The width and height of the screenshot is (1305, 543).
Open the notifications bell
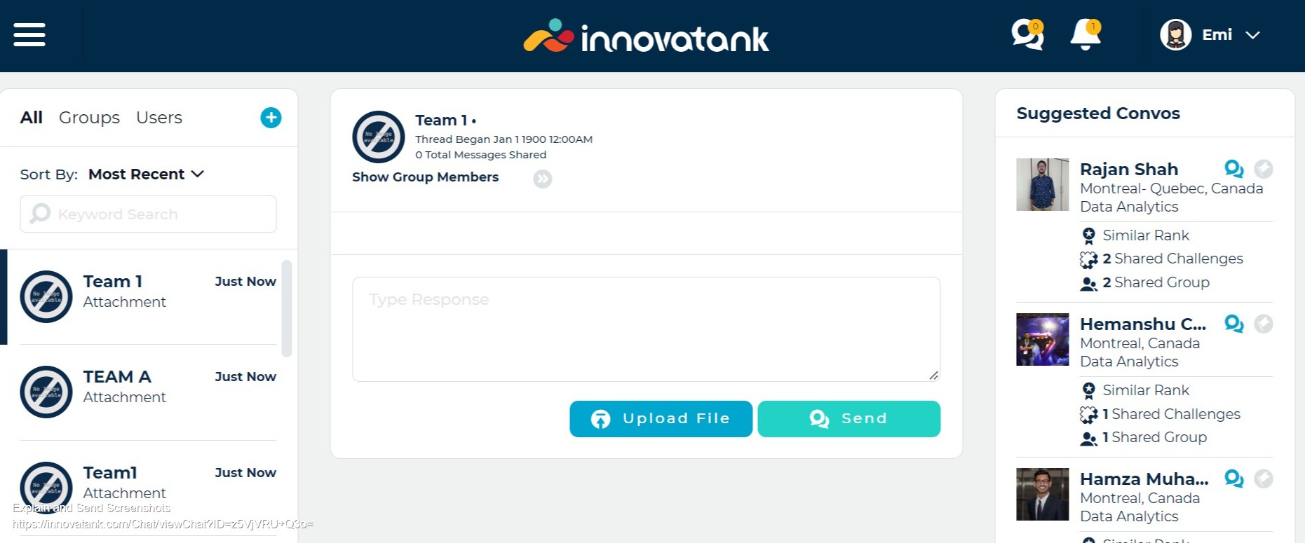pyautogui.click(x=1086, y=34)
